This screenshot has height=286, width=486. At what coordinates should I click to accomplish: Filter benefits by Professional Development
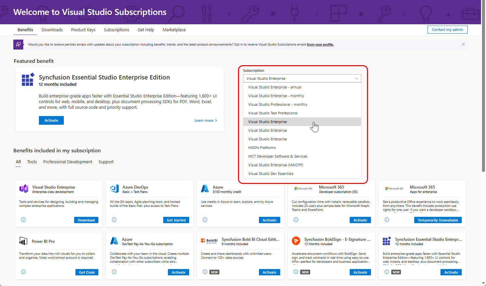(67, 162)
